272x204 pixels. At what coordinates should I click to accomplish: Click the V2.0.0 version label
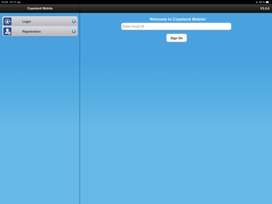click(x=265, y=8)
